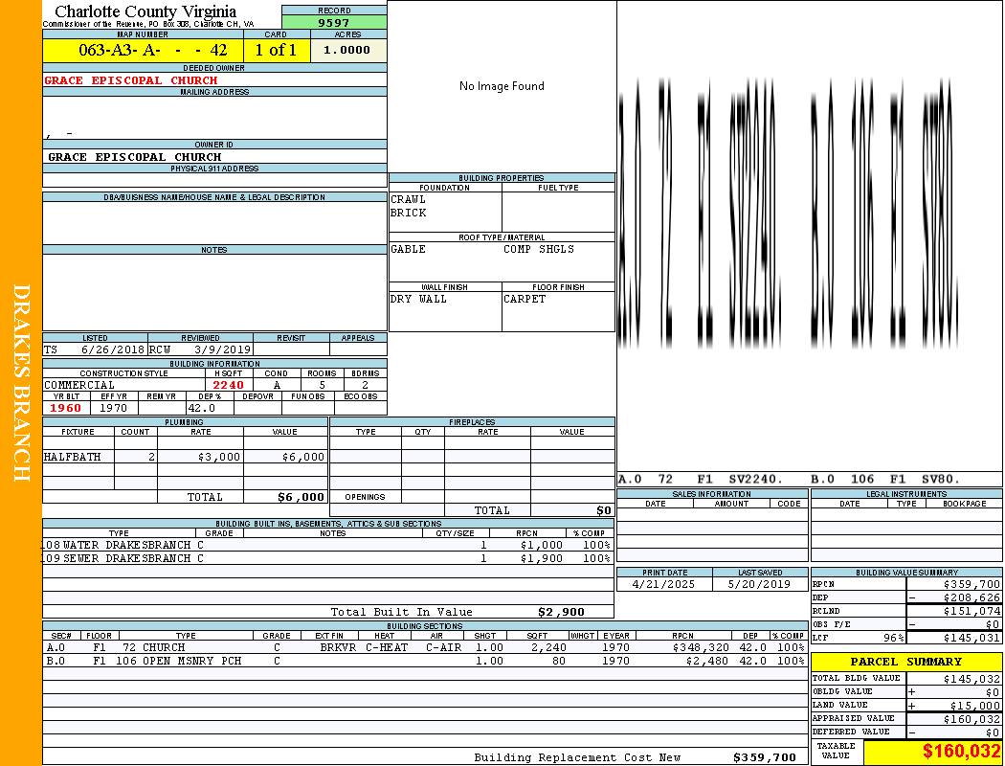Click the HALFBATH fixture row
This screenshot has height=766, width=1005.
[x=185, y=457]
